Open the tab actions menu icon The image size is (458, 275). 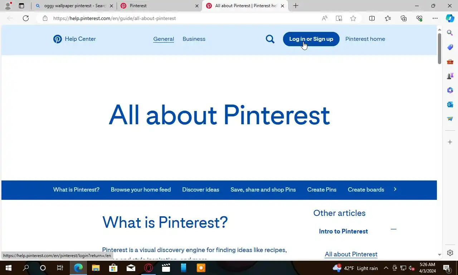[x=21, y=6]
